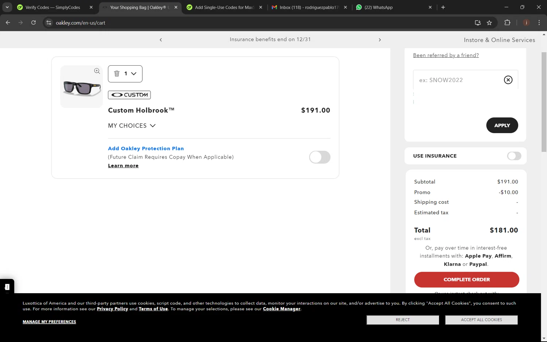
Task: Click the address bar with oakley.com/en-us/cart
Action: [263, 23]
